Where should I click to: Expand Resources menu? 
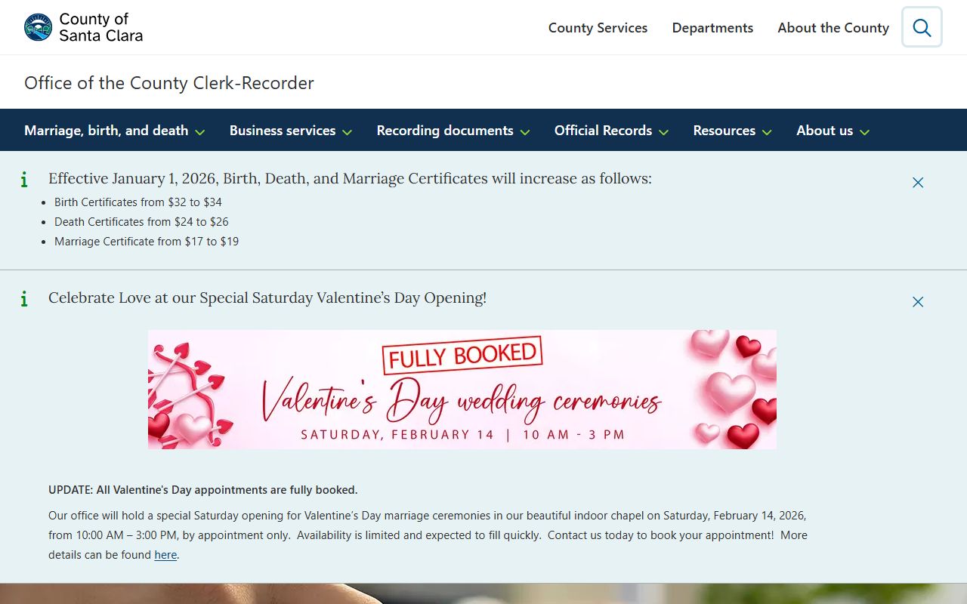(732, 131)
